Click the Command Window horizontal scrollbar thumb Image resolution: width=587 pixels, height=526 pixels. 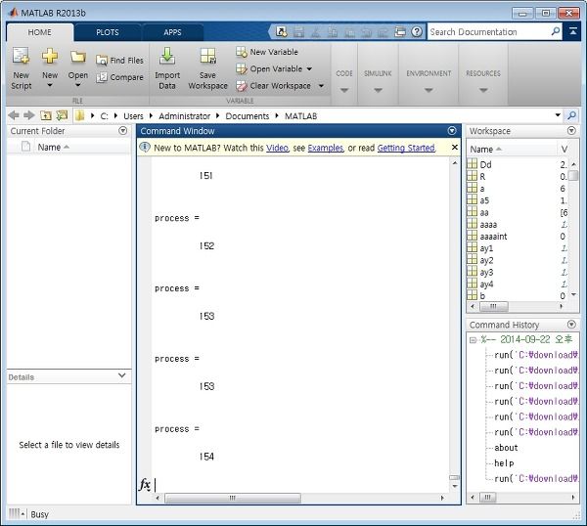[x=233, y=498]
